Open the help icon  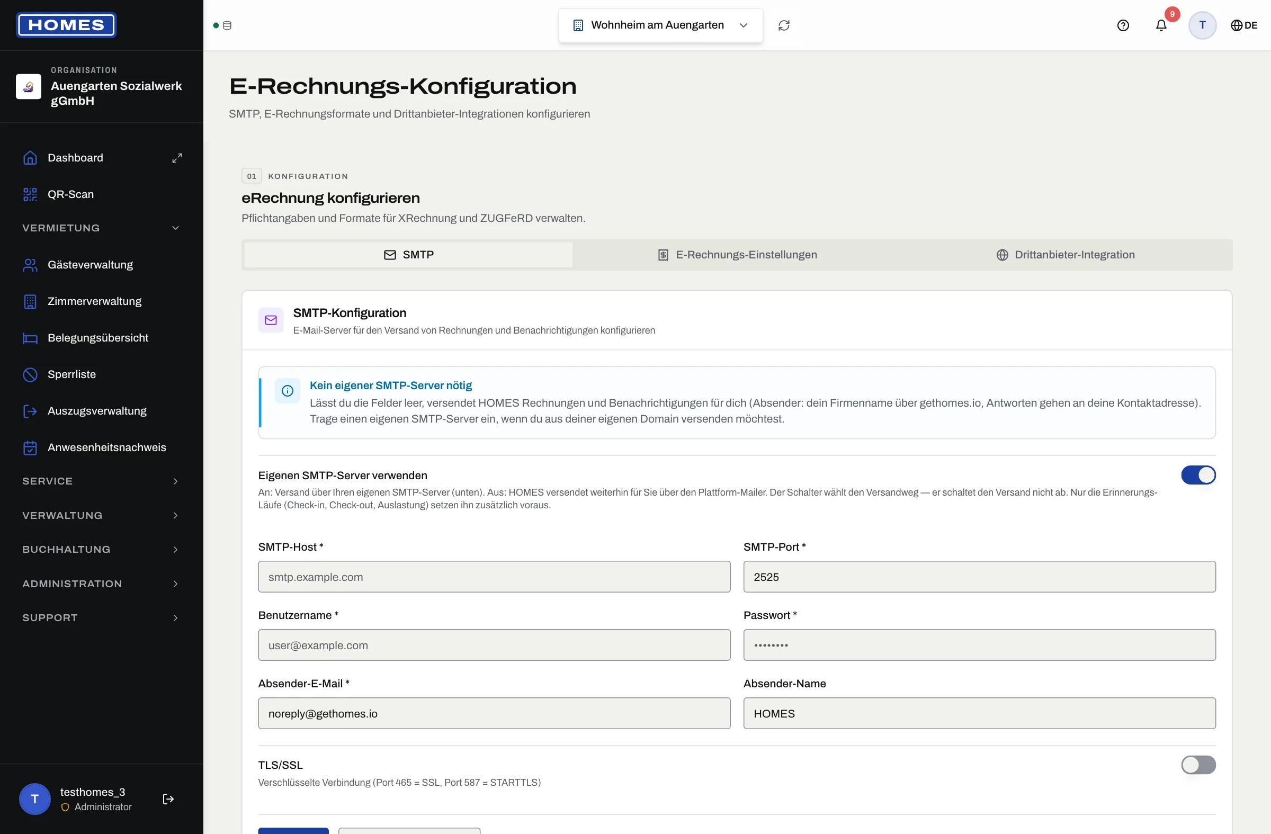coord(1123,25)
